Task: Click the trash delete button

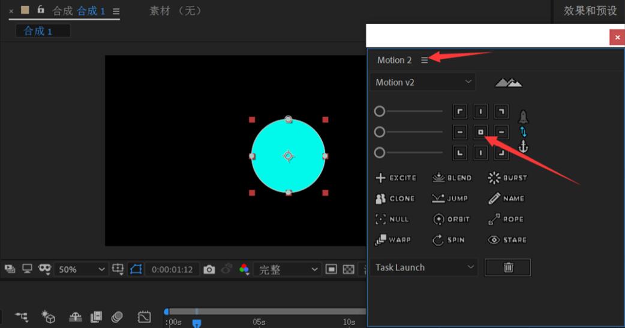Action: click(508, 267)
